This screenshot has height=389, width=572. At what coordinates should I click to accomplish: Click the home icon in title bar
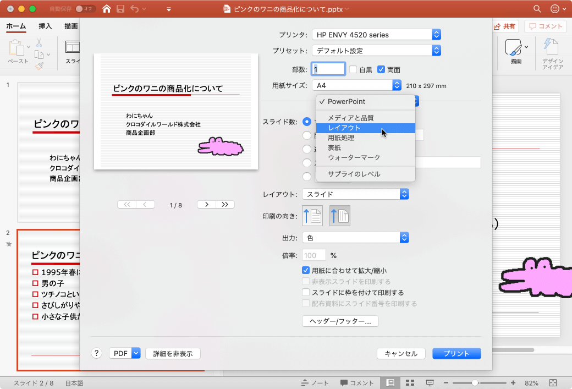(106, 9)
